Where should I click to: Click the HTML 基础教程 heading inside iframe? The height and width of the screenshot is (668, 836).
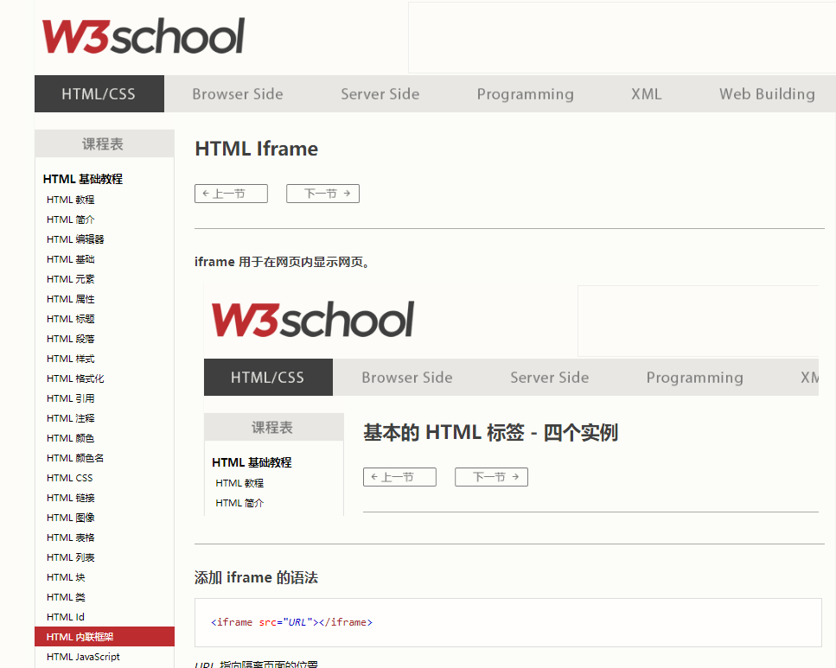coord(252,462)
